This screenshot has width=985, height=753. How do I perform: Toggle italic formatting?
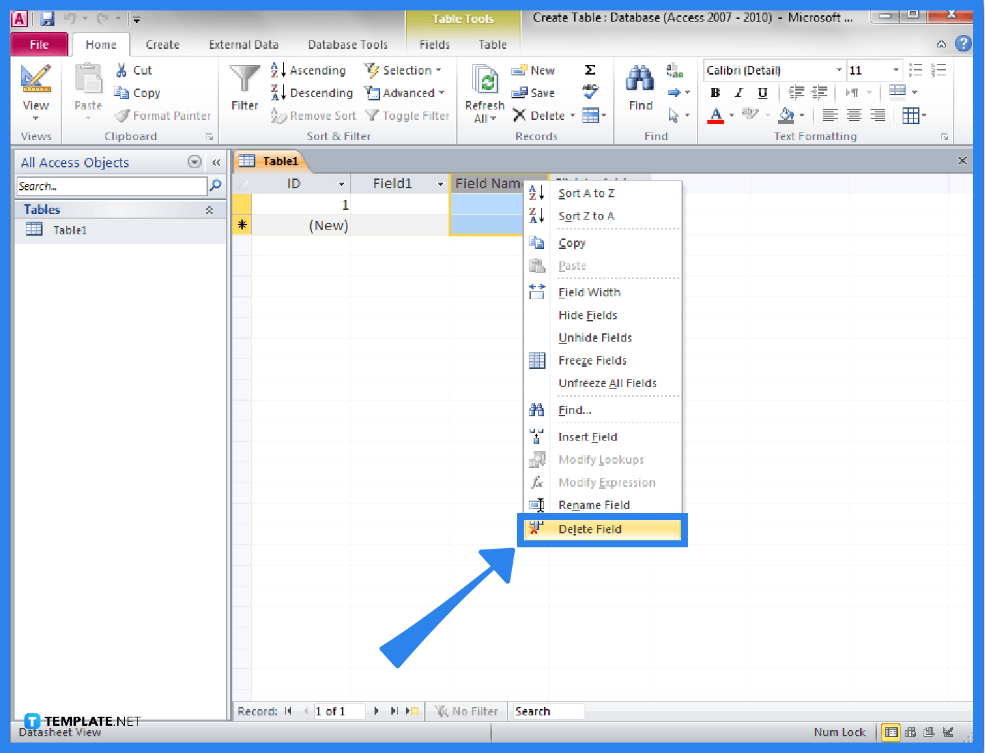pos(738,92)
